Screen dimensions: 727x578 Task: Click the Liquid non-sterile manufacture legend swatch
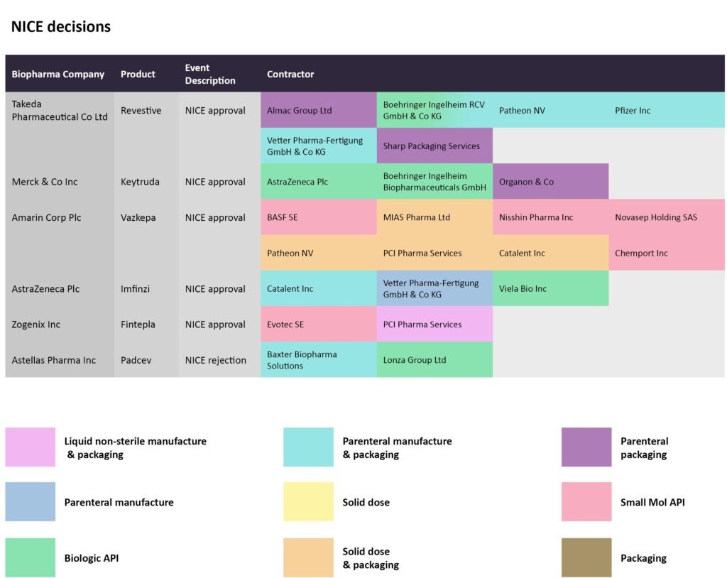pyautogui.click(x=30, y=447)
